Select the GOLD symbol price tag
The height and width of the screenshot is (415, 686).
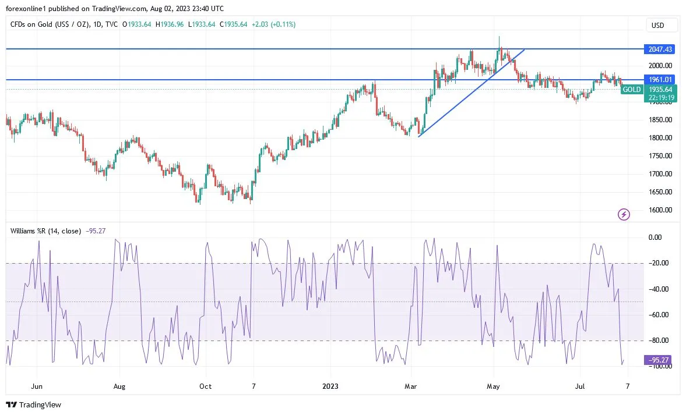[631, 90]
